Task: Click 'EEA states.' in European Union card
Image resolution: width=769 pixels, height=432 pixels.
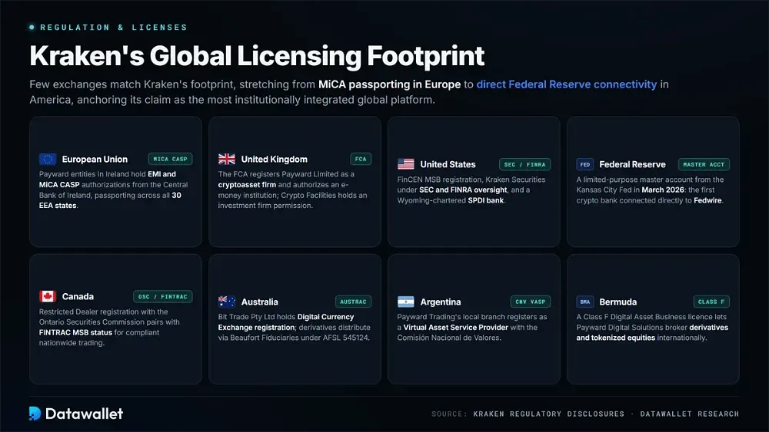Action: 58,206
